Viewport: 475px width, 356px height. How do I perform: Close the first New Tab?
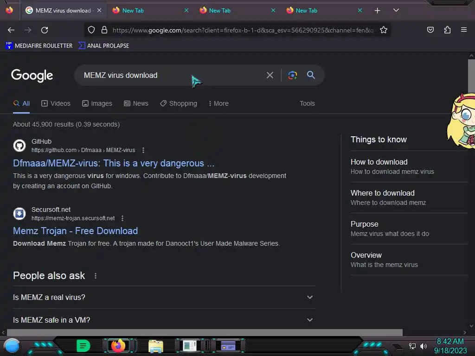click(186, 11)
